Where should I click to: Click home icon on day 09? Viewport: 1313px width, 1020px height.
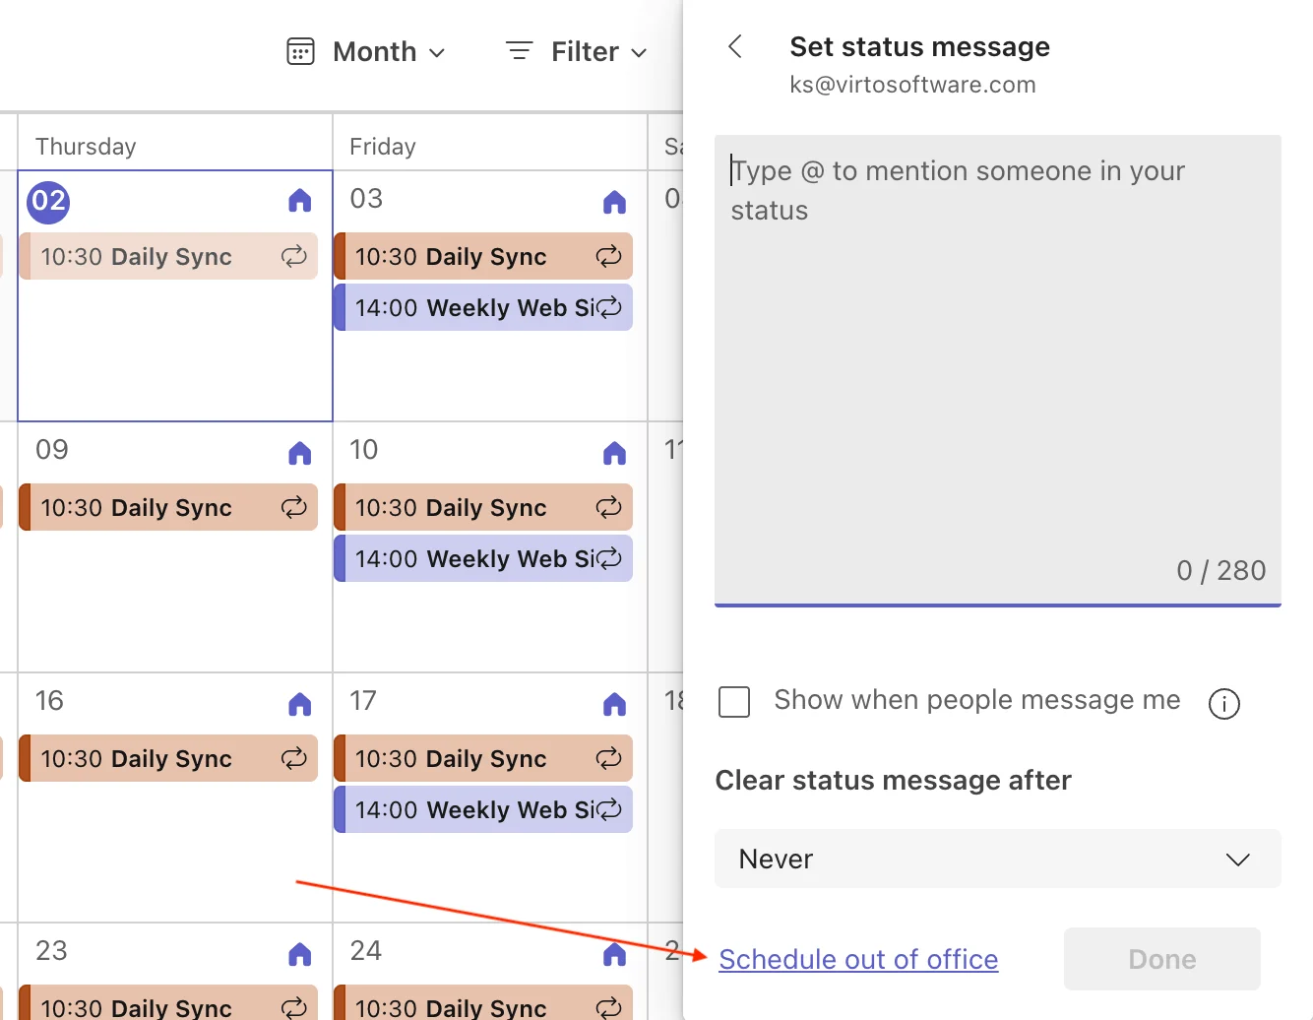tap(300, 453)
